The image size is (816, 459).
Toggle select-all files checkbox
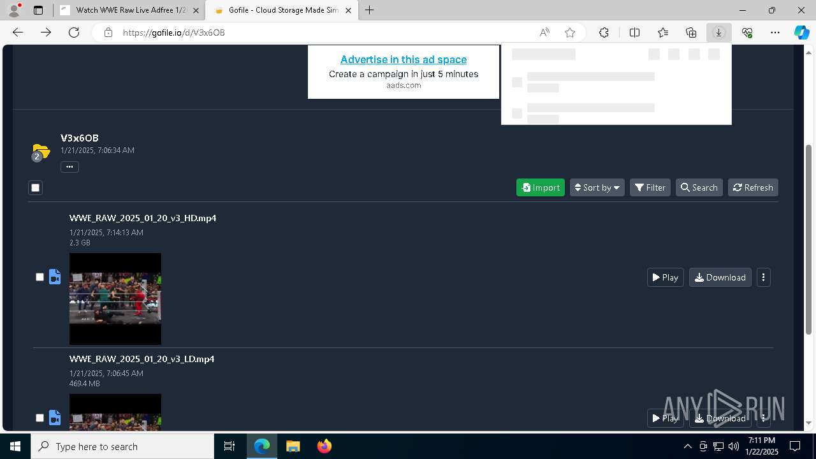[35, 187]
